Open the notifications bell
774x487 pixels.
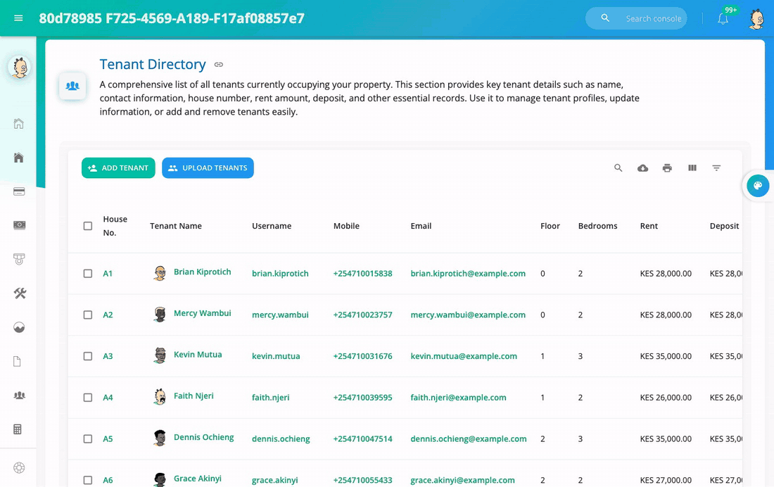click(x=723, y=19)
